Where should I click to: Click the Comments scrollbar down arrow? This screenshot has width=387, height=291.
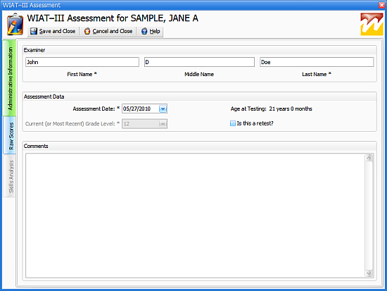tap(369, 273)
